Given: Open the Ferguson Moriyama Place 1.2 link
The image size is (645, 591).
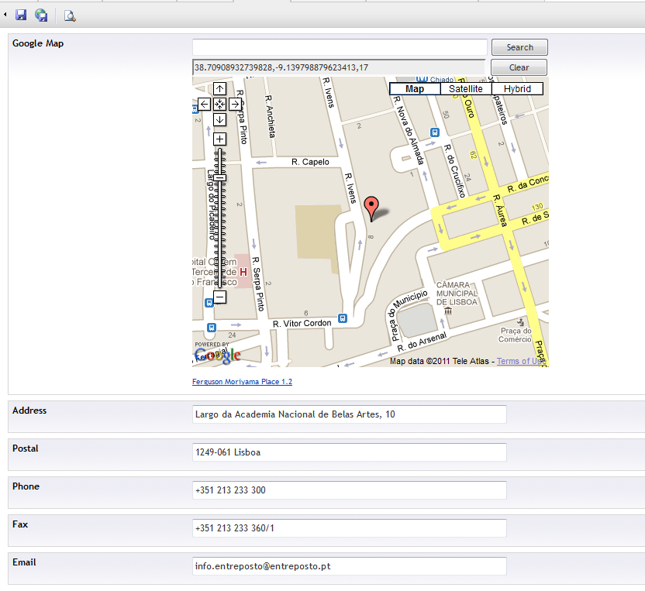Looking at the screenshot, I should pyautogui.click(x=242, y=382).
